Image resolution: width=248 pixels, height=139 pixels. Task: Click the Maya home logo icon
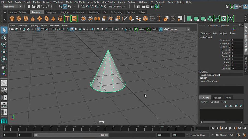click(4, 121)
